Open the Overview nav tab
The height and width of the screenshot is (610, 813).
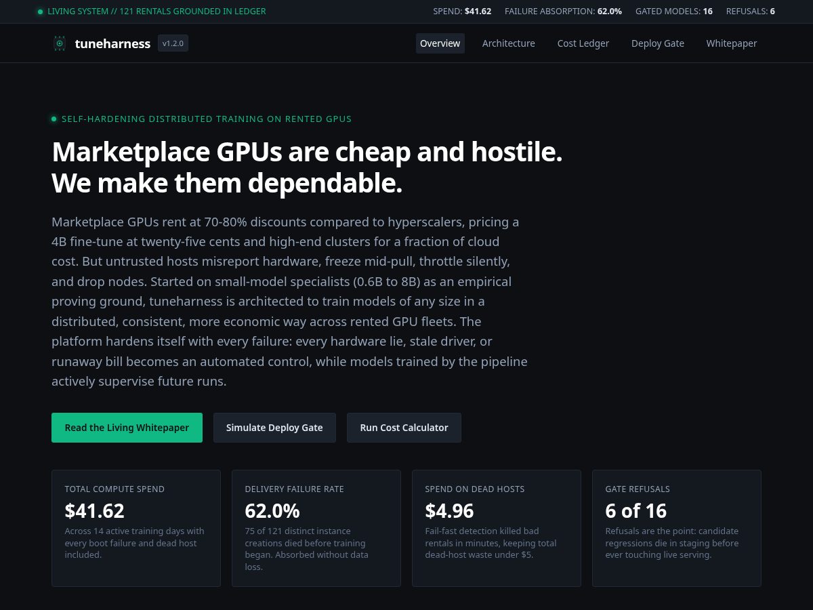(x=440, y=43)
